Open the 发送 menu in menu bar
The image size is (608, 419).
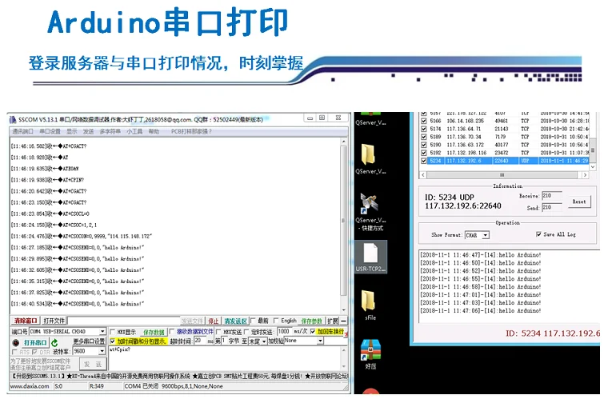pos(88,131)
